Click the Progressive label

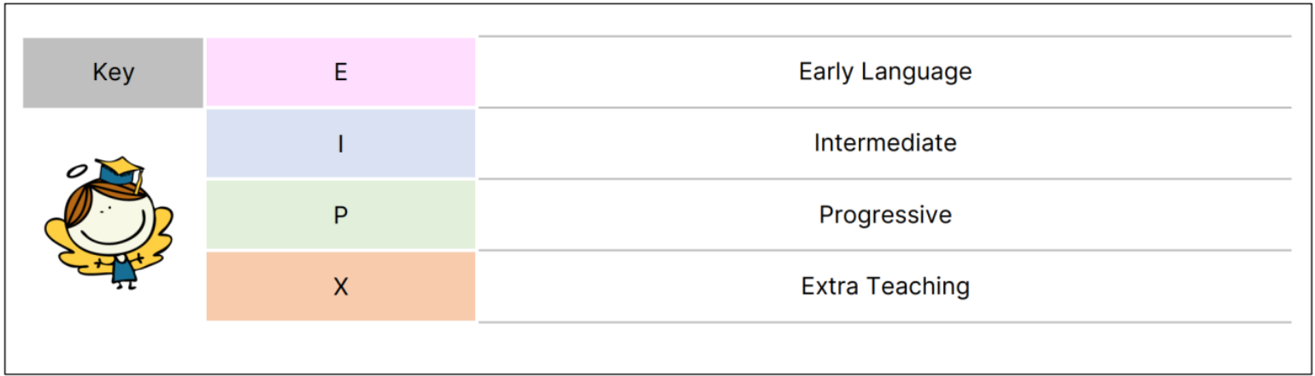[x=884, y=215]
